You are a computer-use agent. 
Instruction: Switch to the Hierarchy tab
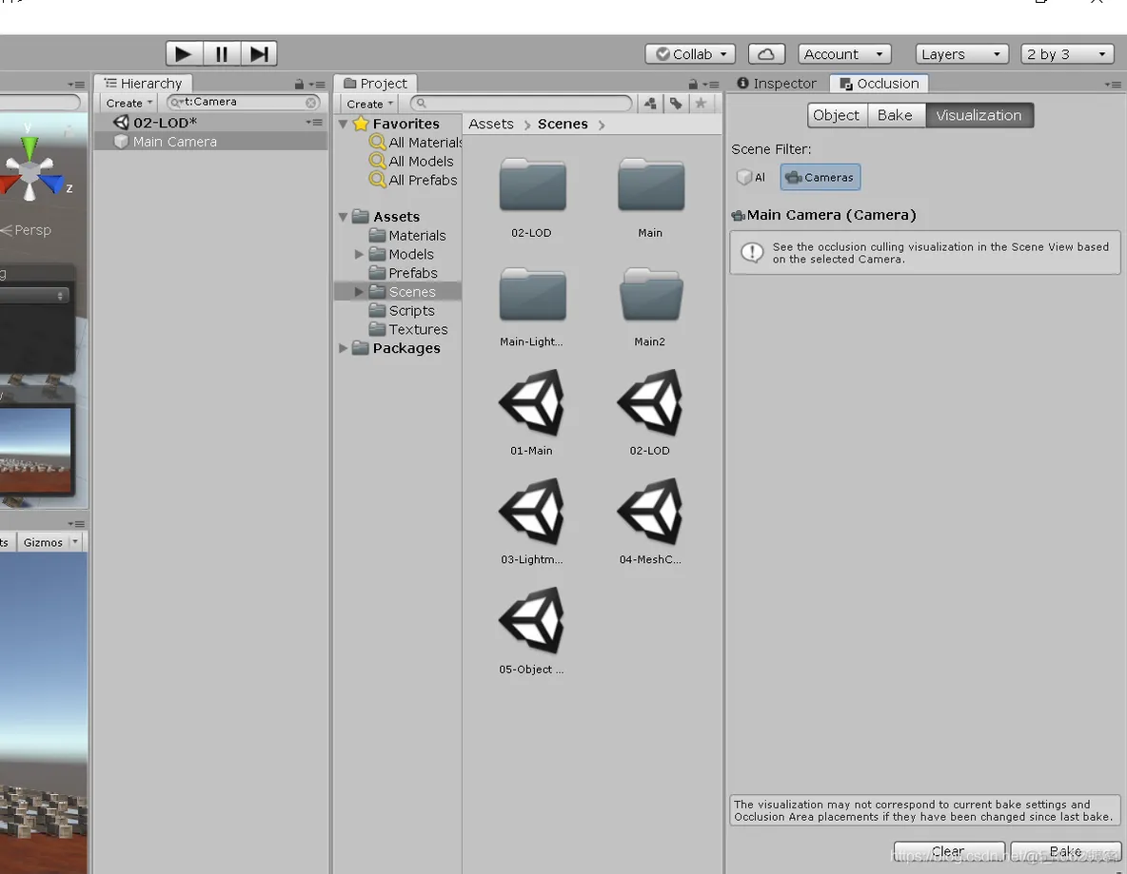(x=143, y=84)
